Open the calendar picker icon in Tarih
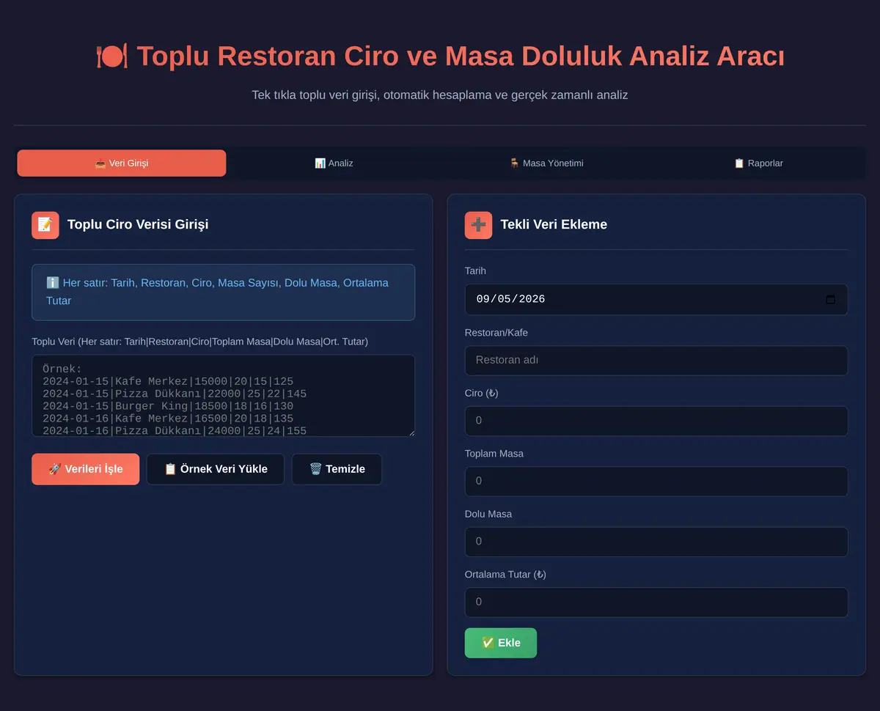880x711 pixels. tap(830, 299)
